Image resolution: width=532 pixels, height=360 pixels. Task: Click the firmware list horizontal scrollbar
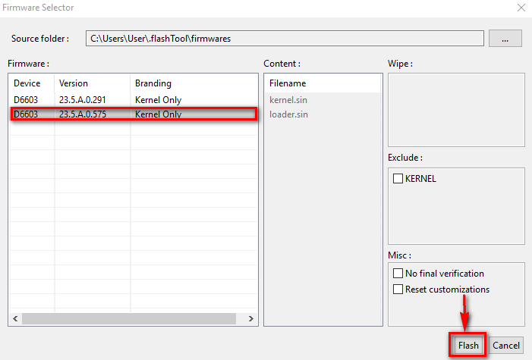[133, 319]
